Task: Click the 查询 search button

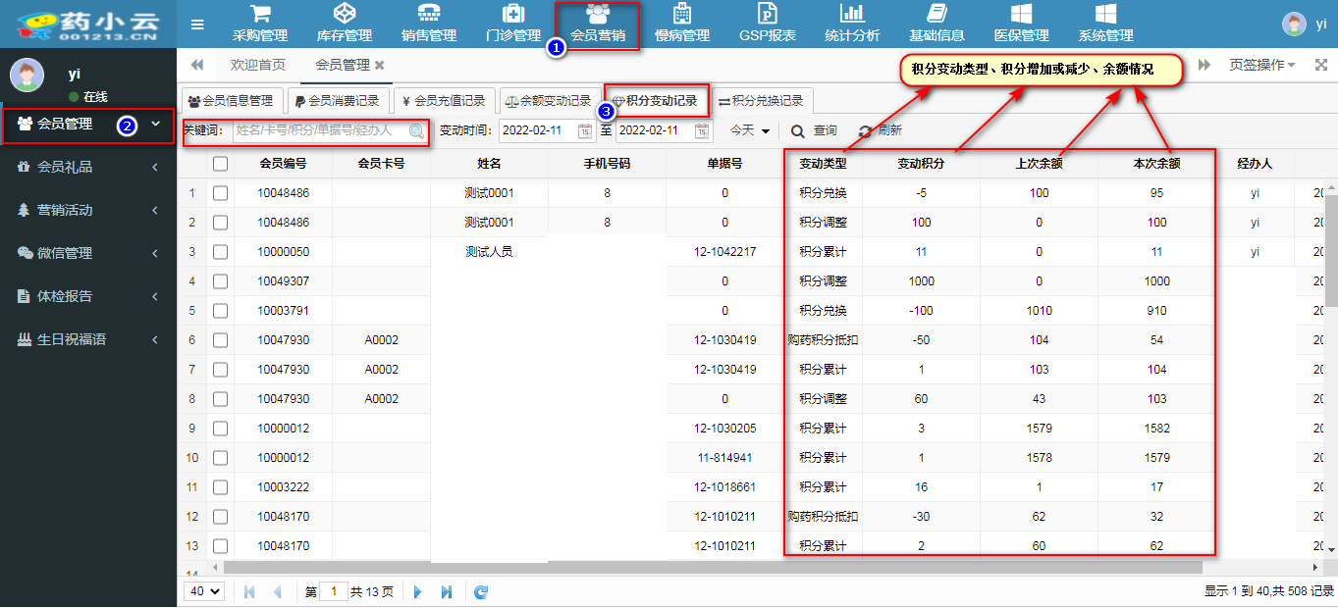Action: pos(815,130)
